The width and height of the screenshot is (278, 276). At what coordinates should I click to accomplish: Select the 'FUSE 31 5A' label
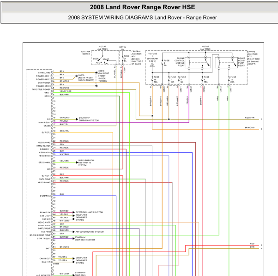[127, 59]
